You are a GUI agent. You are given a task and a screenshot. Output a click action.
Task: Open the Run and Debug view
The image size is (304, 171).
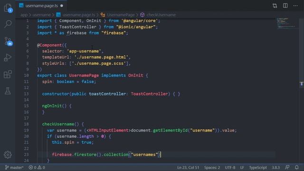tap(8, 57)
